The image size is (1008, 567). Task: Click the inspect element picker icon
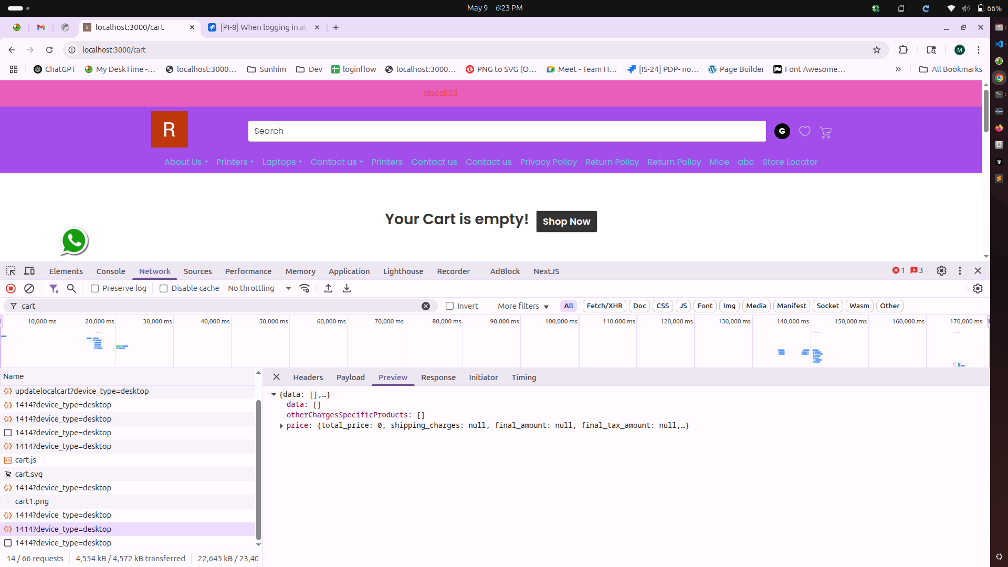[10, 271]
